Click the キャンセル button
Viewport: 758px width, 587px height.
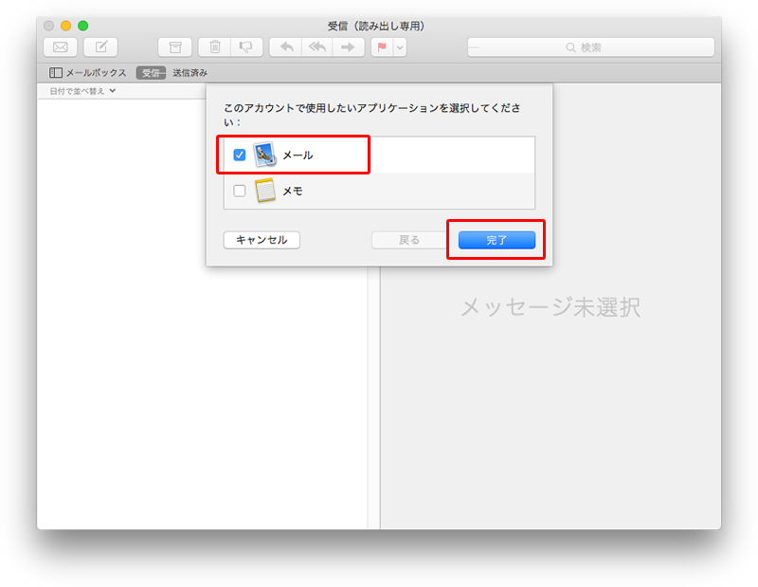coord(262,240)
